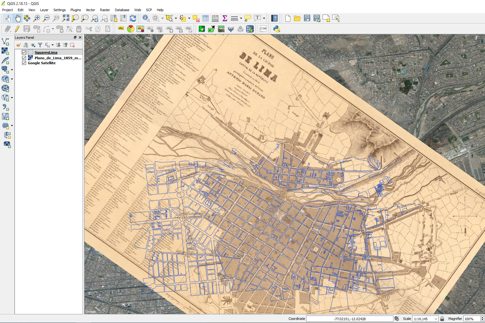Open the DB Manager database icon
485x323 pixels.
(250, 29)
